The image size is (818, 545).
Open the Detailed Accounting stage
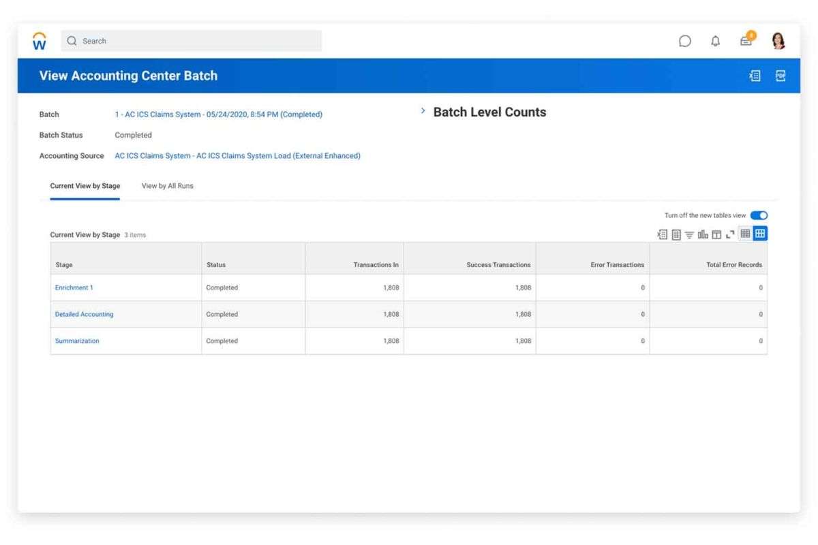(x=84, y=314)
